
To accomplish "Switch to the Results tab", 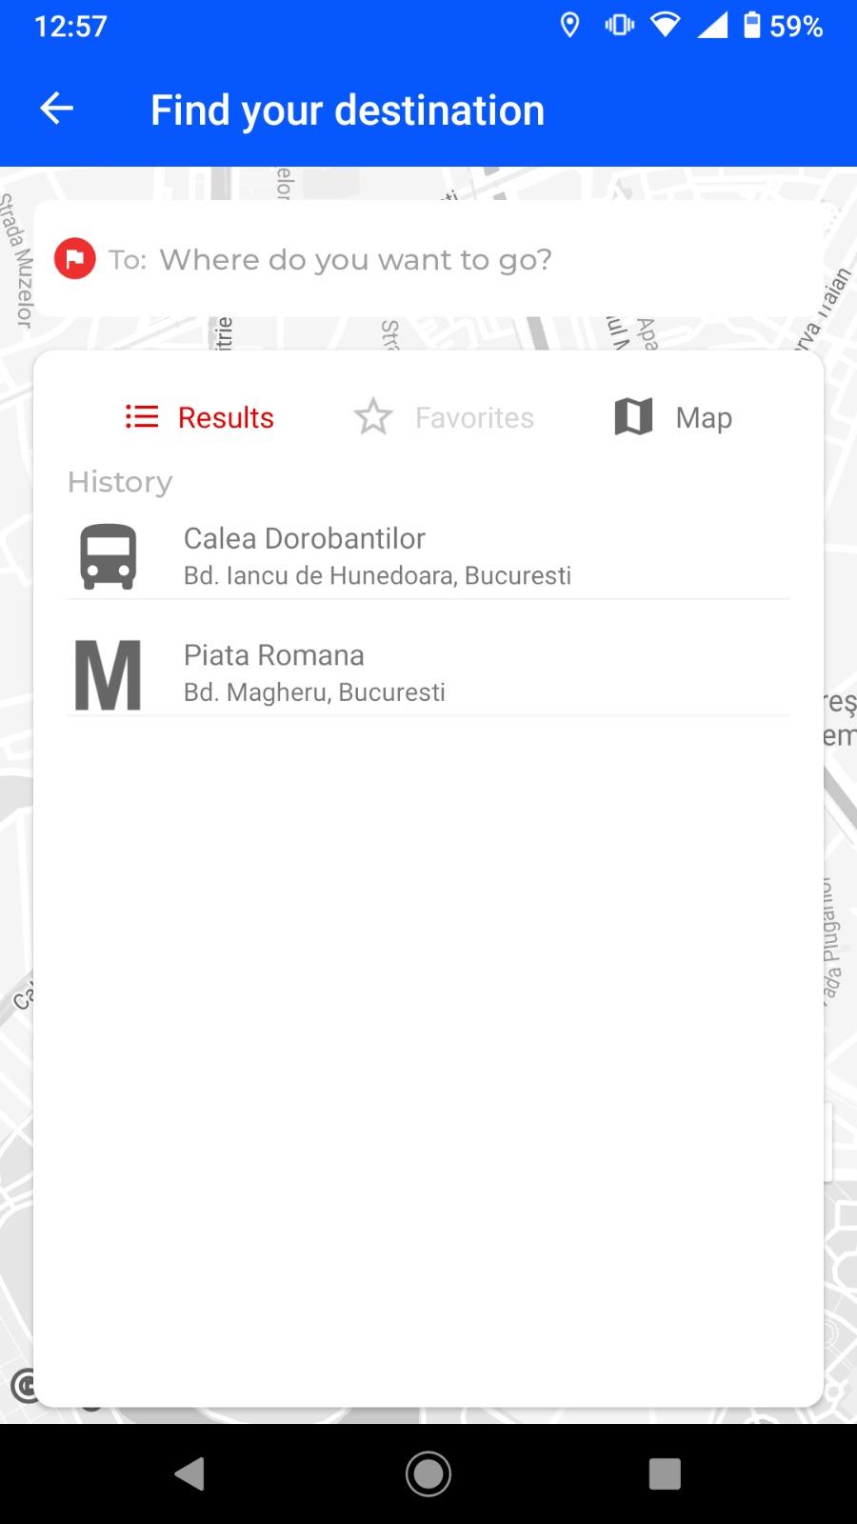I will point(200,417).
